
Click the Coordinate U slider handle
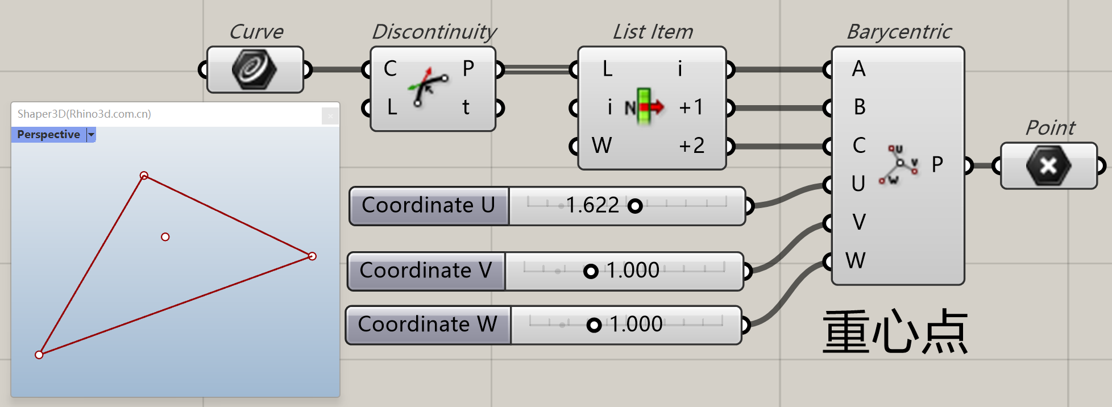[x=635, y=206]
